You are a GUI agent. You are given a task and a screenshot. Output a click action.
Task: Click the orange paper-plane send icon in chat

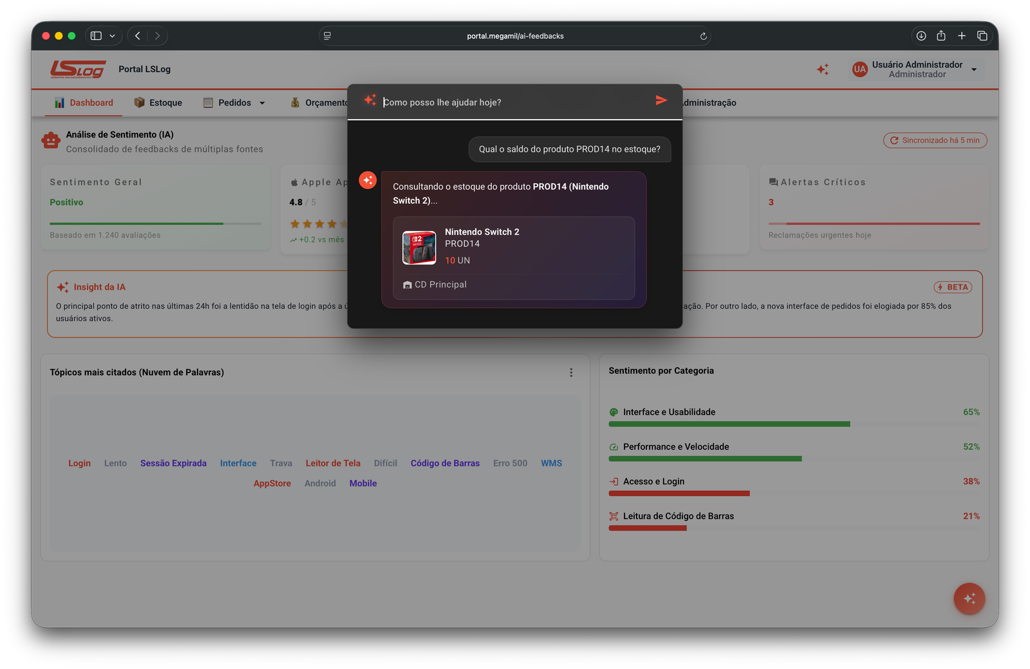pyautogui.click(x=661, y=100)
